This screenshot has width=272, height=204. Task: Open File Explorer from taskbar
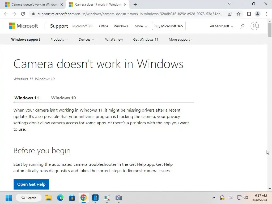coord(49,198)
